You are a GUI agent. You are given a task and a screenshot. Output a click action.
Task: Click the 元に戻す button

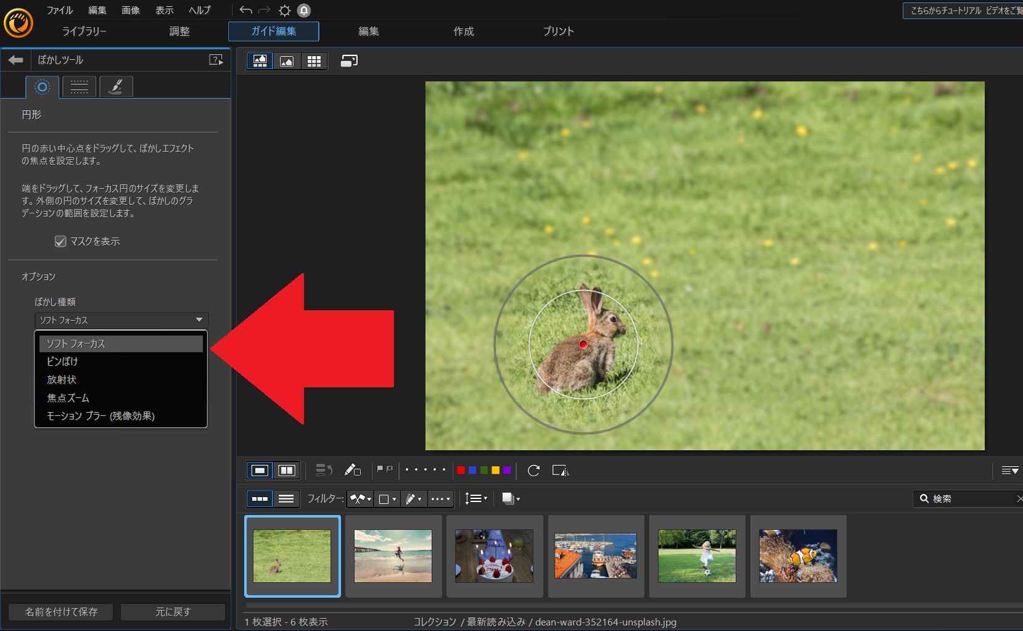point(173,612)
